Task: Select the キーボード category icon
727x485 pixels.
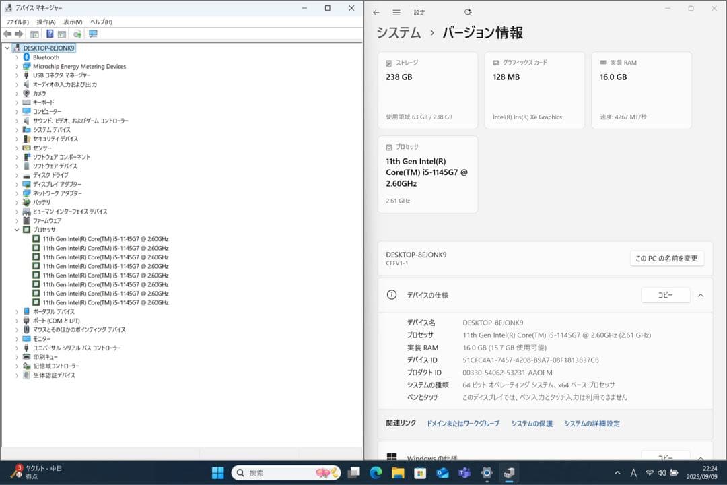Action: [26, 102]
